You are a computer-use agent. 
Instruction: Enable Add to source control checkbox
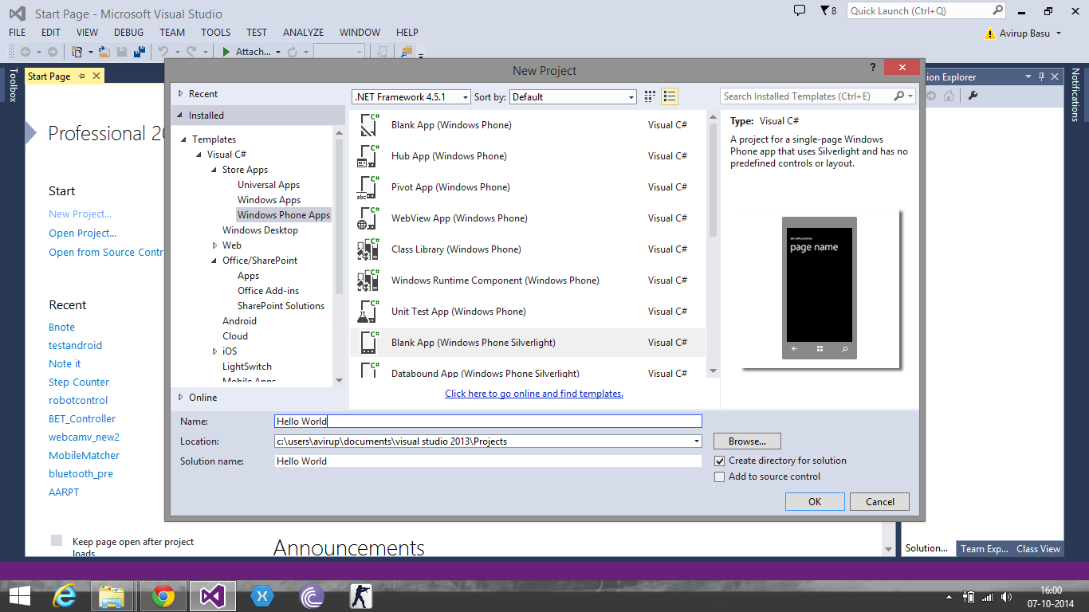click(720, 477)
